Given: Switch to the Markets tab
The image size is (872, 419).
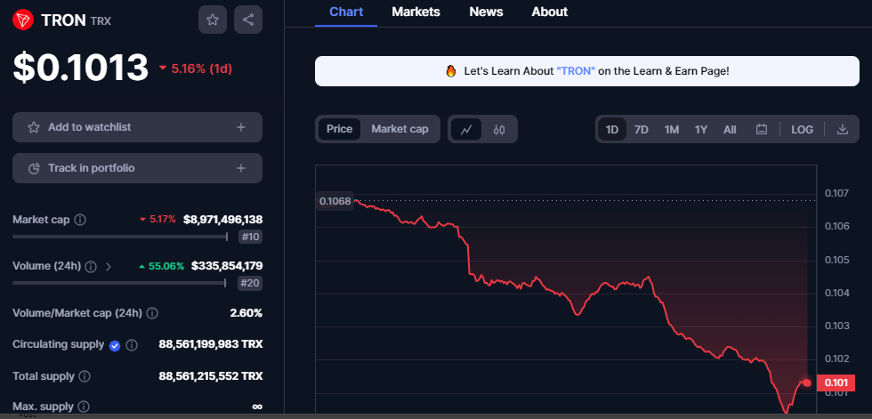Looking at the screenshot, I should [x=416, y=12].
